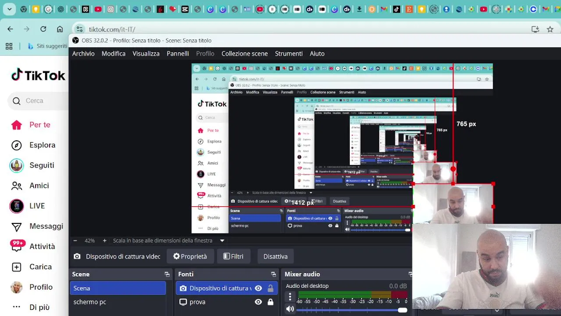This screenshot has height=316, width=561.
Task: Unlock the prova source
Action: pyautogui.click(x=270, y=302)
